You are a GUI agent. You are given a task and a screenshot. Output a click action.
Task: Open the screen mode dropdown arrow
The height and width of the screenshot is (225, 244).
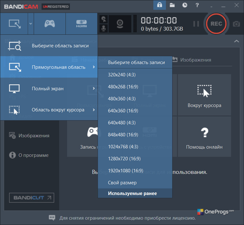pyautogui.click(x=31, y=24)
